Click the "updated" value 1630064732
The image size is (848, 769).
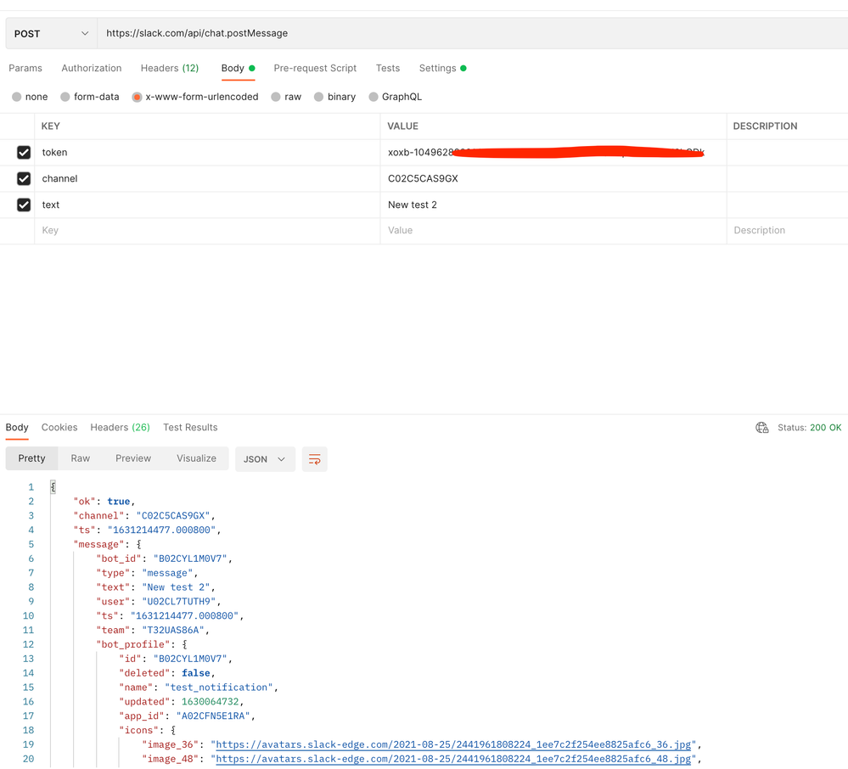(x=210, y=702)
